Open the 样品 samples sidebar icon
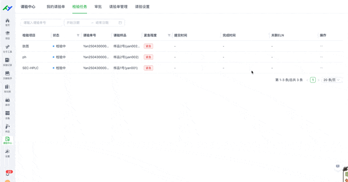Image resolution: width=348 pixels, height=182 pixels. [x=7, y=129]
